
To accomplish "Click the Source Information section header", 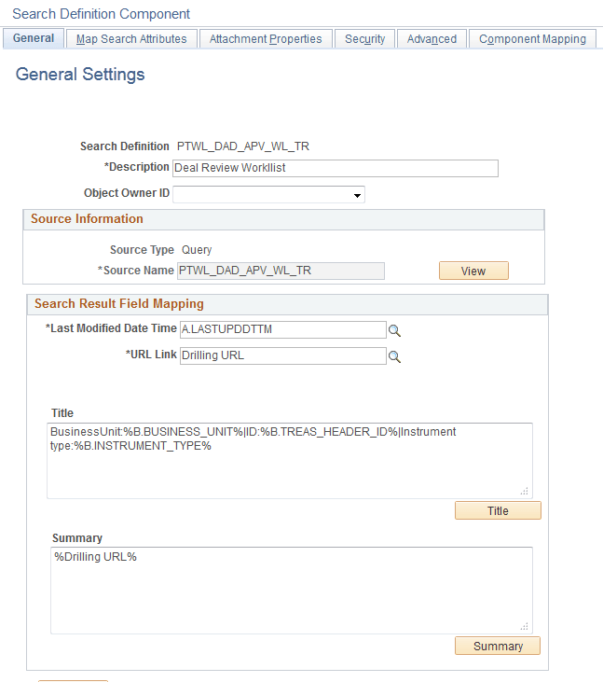I will coord(283,219).
